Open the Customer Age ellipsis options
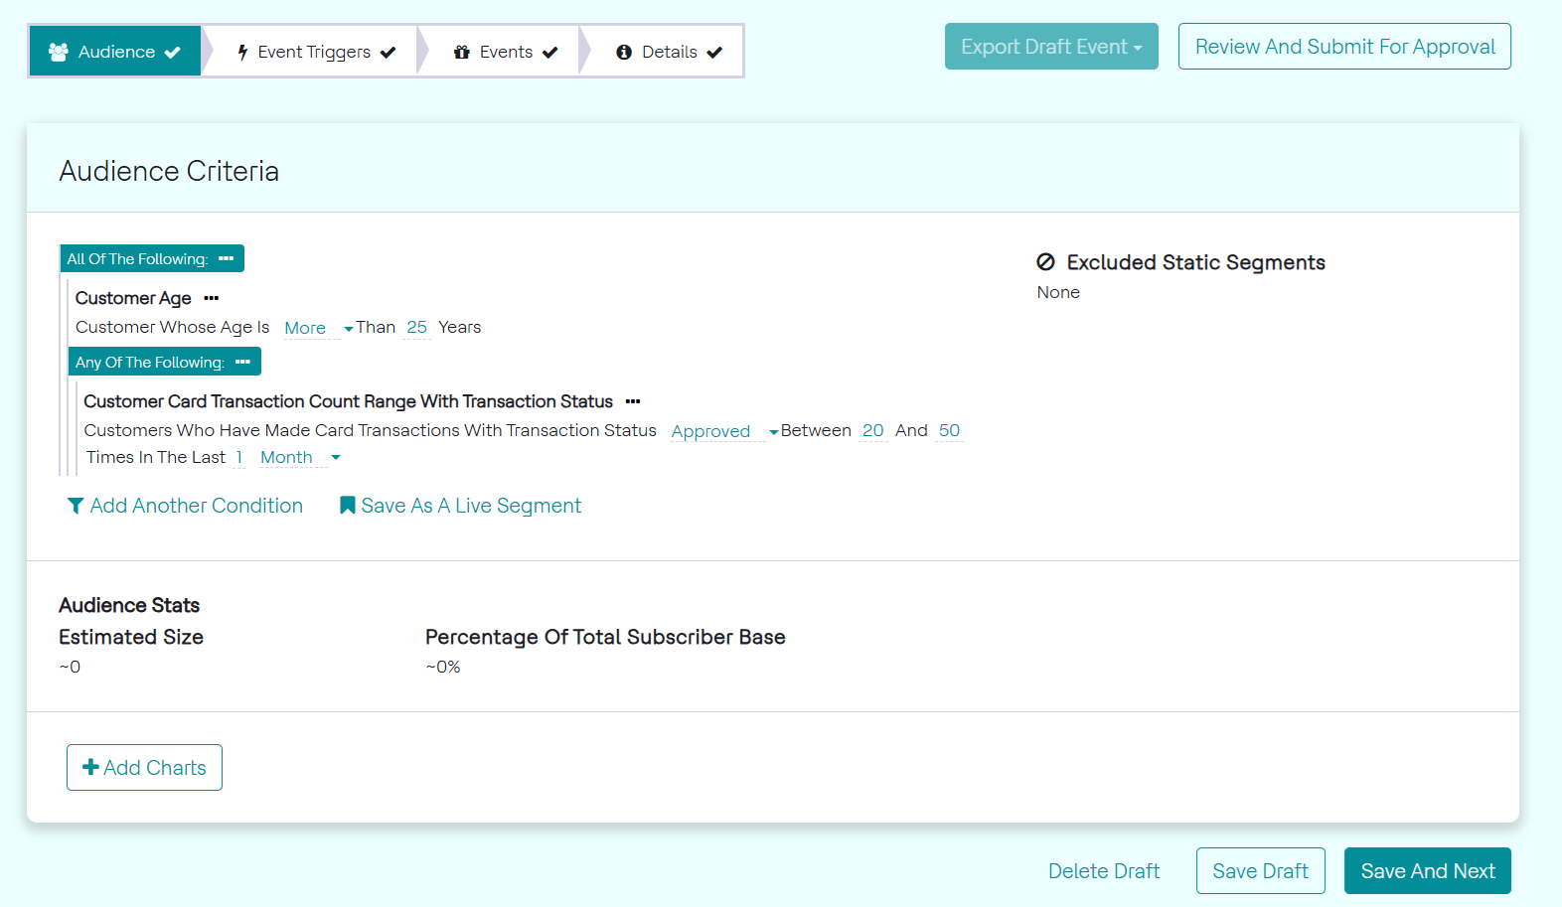The image size is (1562, 907). (x=212, y=298)
